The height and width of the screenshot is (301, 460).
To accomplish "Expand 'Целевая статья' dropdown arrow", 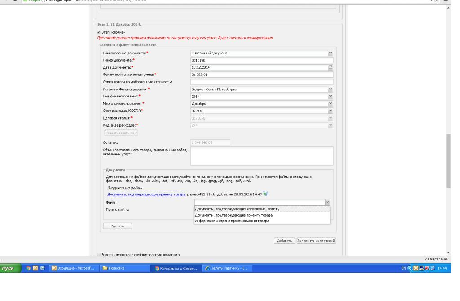I will tap(330, 118).
